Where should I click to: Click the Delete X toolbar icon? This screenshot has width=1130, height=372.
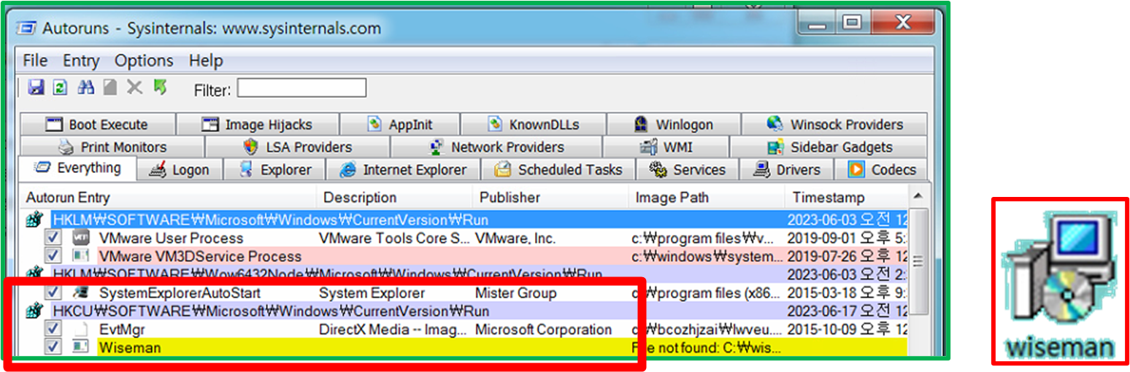coord(134,88)
